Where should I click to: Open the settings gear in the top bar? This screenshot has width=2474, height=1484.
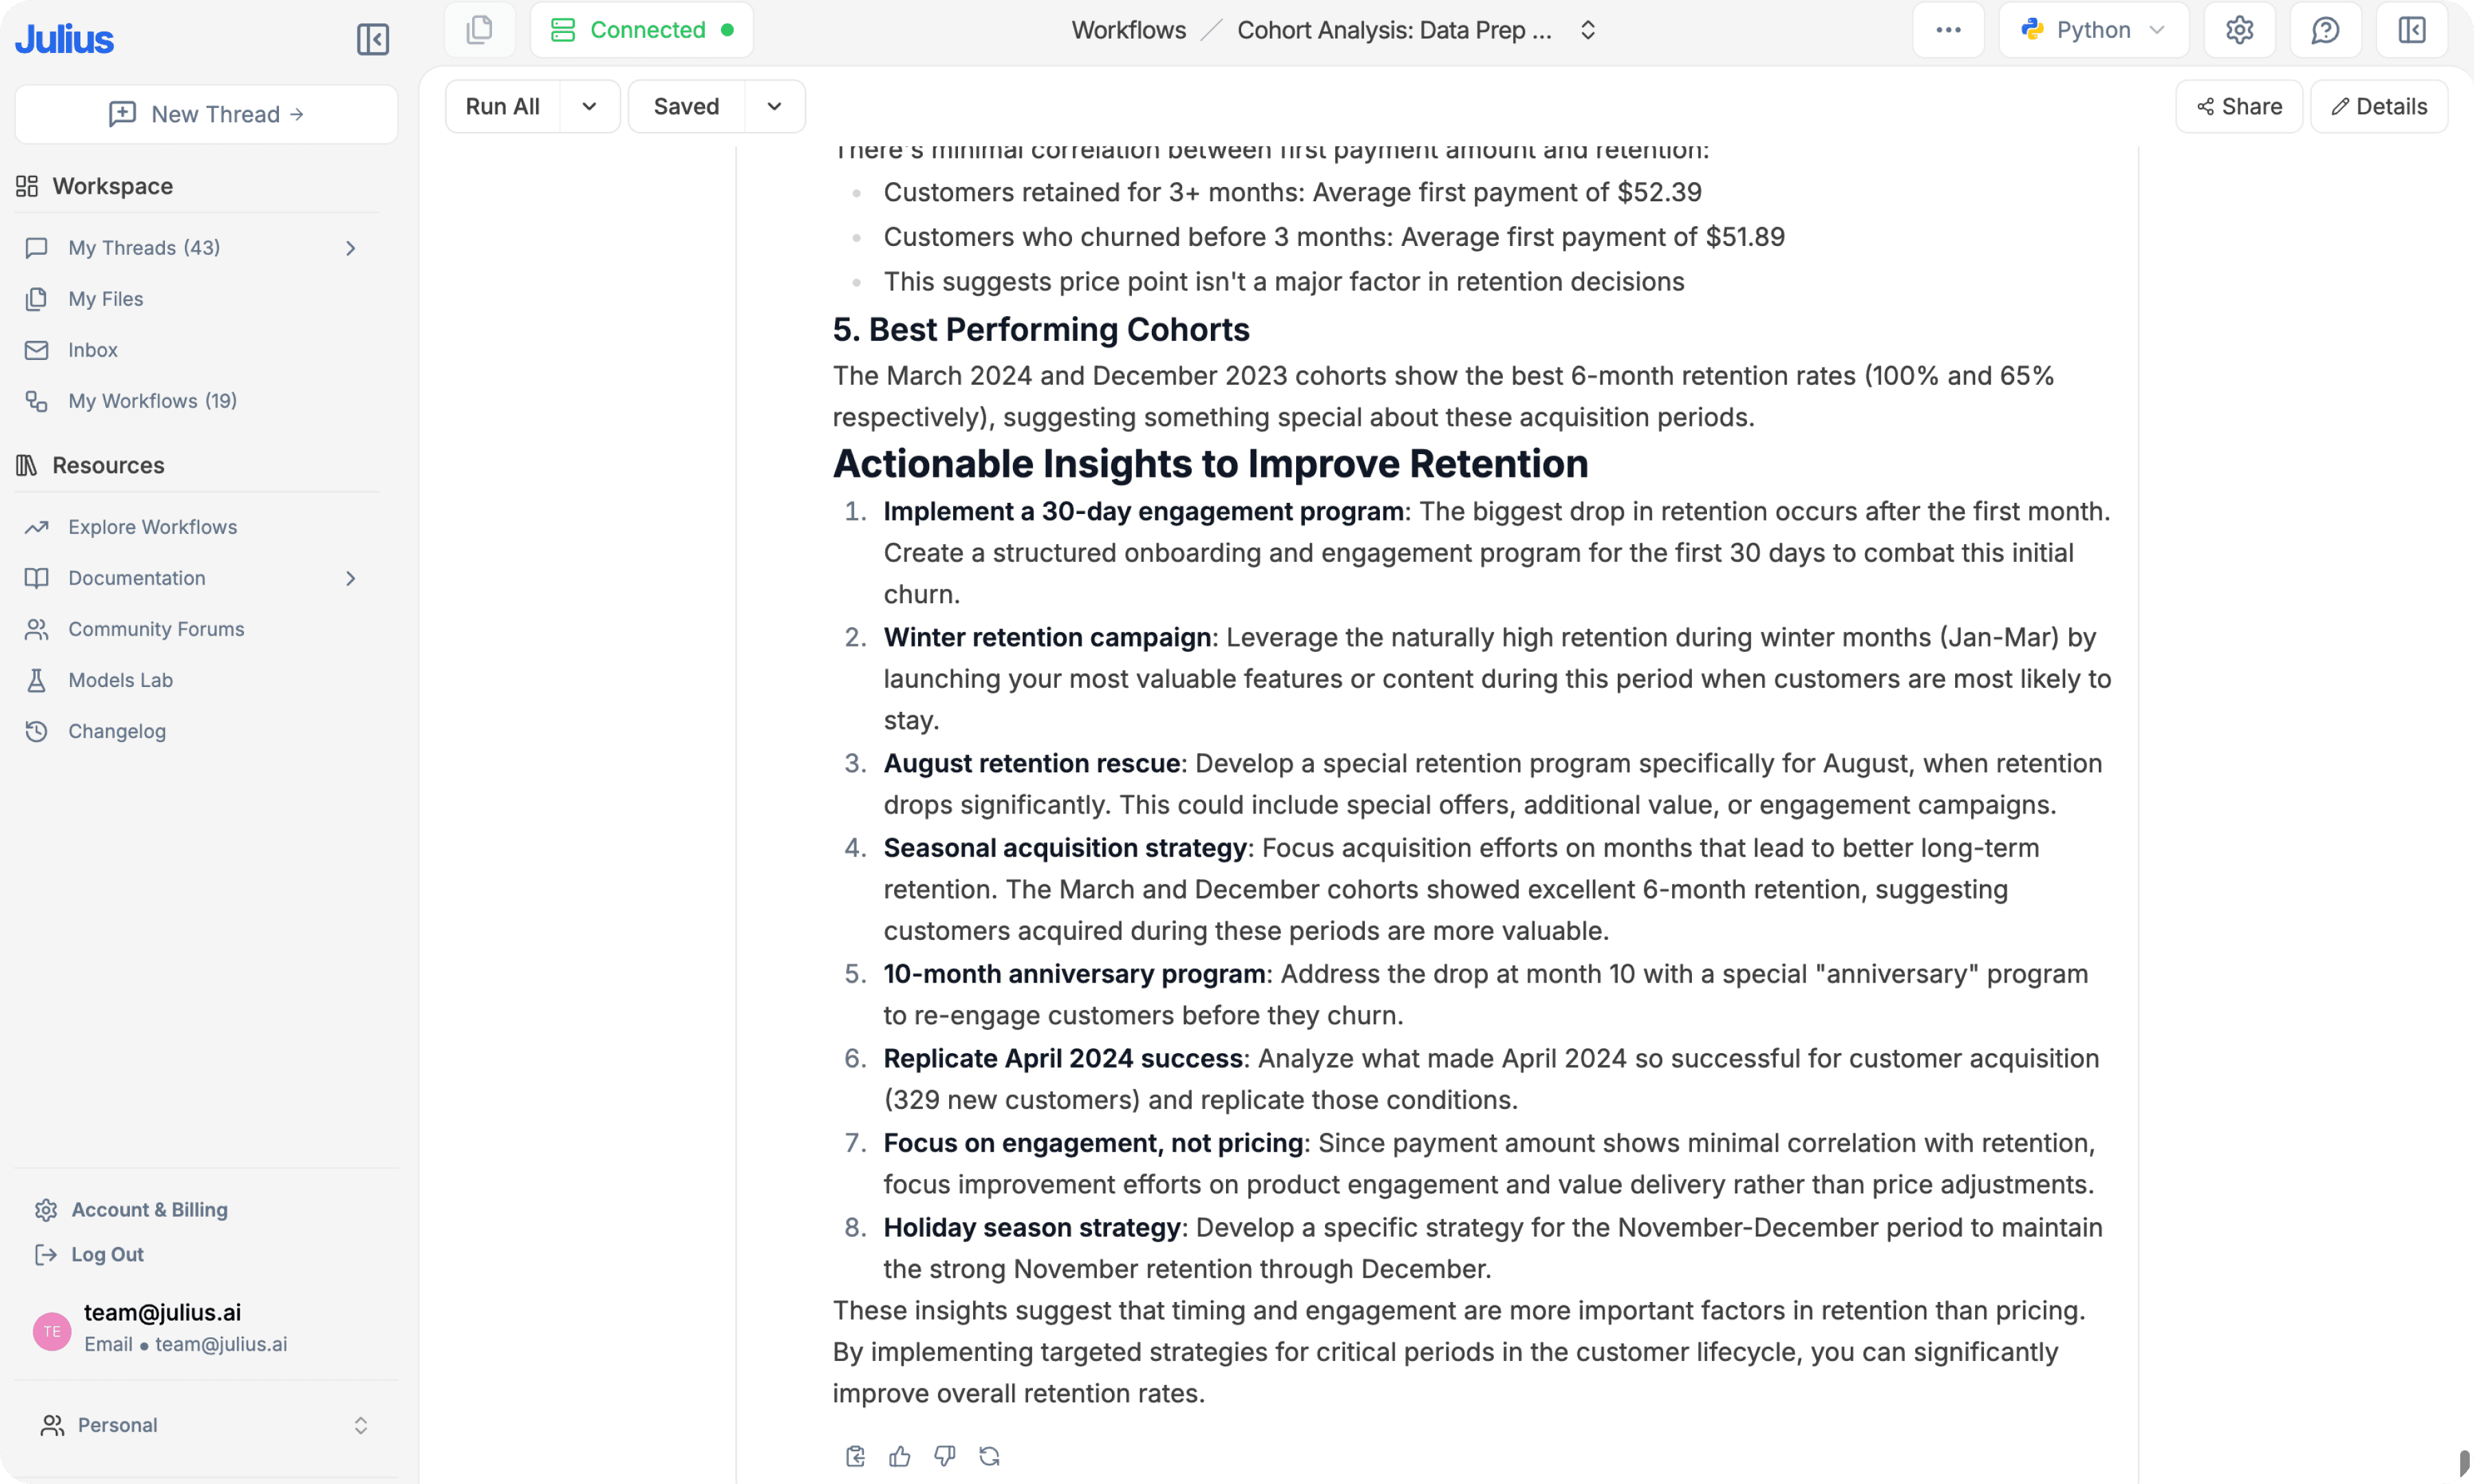click(x=2239, y=30)
